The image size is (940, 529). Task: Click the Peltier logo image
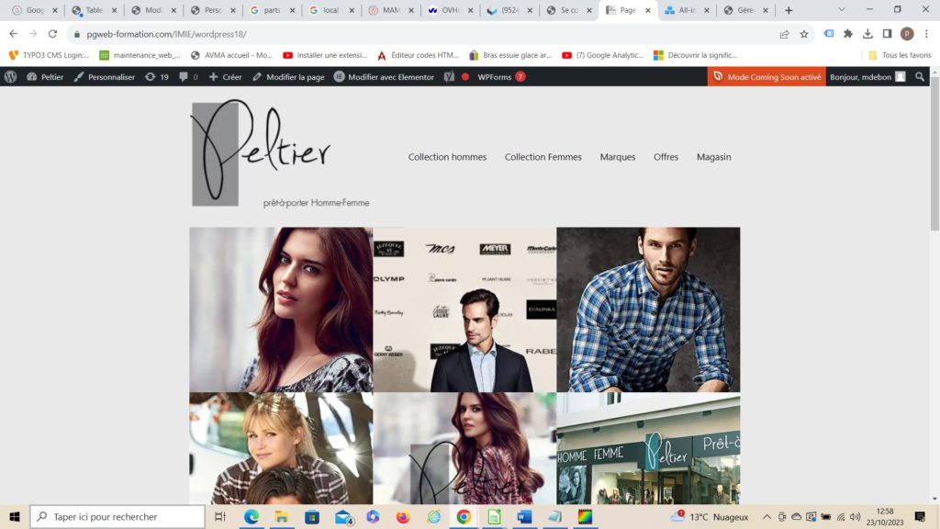tap(279, 153)
